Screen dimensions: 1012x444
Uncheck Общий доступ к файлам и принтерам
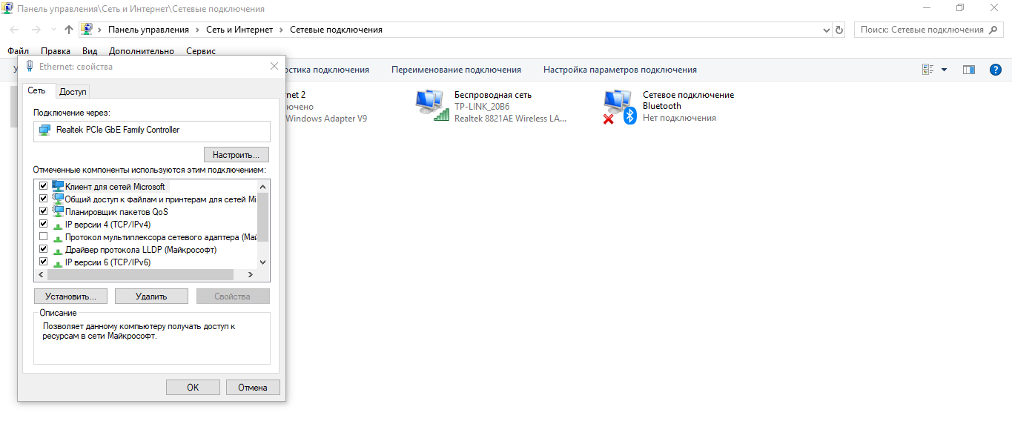click(x=43, y=199)
